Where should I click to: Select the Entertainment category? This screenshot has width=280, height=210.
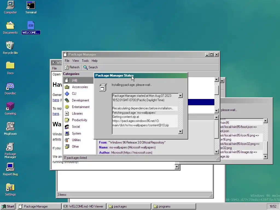click(78, 107)
